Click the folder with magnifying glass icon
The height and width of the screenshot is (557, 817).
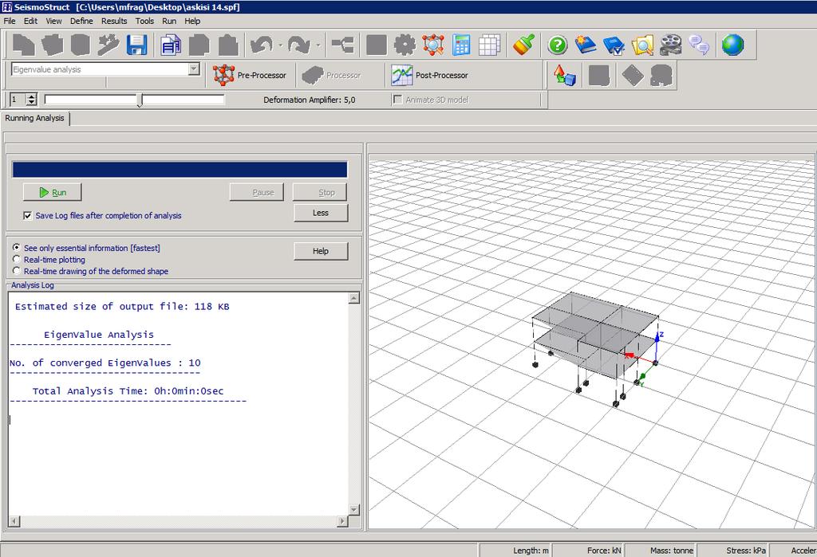click(x=642, y=45)
